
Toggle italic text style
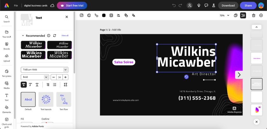pyautogui.click(x=30, y=85)
